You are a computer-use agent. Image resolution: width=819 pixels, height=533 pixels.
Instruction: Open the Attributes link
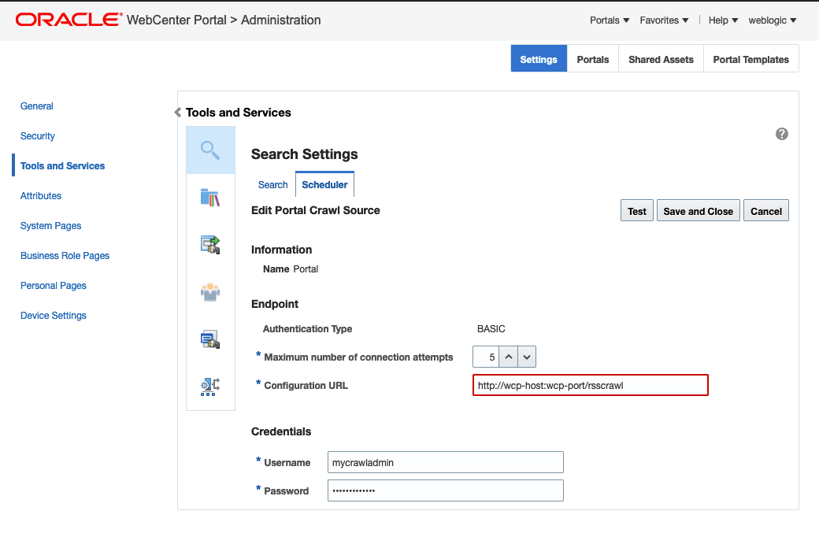point(41,196)
